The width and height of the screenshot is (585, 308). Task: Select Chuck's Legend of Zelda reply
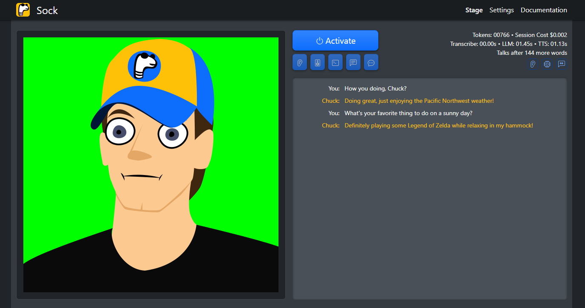tap(438, 125)
